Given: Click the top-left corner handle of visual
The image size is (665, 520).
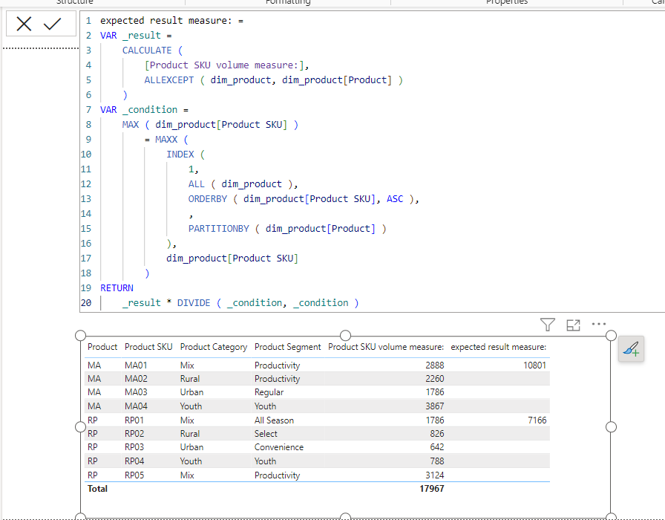Looking at the screenshot, I should click(x=81, y=336).
